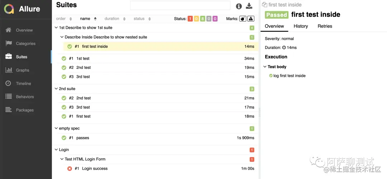Screen dimensions: 387x179
Task: Sort suites by order column
Action: (64, 19)
